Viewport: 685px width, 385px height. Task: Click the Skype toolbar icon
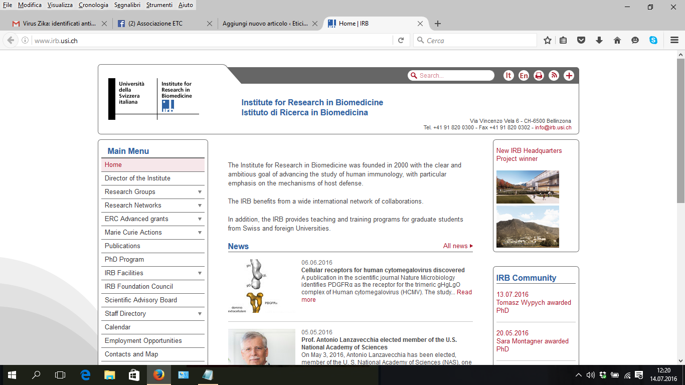pyautogui.click(x=653, y=41)
